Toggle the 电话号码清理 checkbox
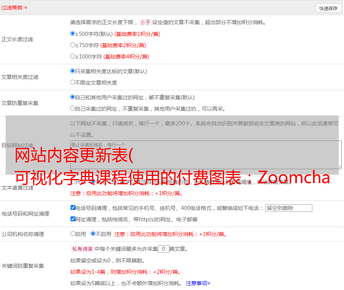 click(x=73, y=208)
